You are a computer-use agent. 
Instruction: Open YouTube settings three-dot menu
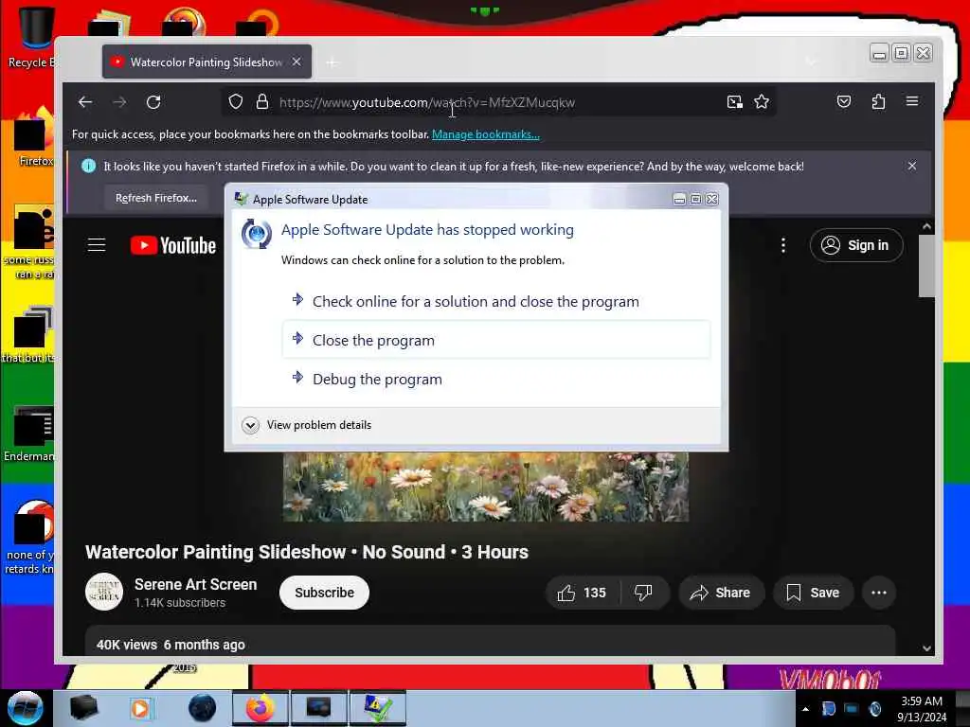(x=783, y=245)
